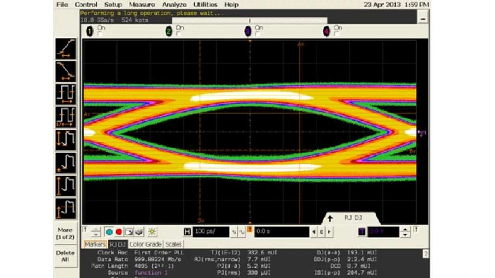Click the More (1 of 2) button
The image size is (495, 278).
(x=65, y=233)
